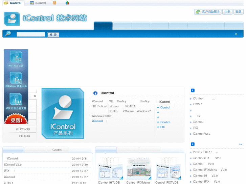Select the iControl tab in news panel

(x=57, y=150)
